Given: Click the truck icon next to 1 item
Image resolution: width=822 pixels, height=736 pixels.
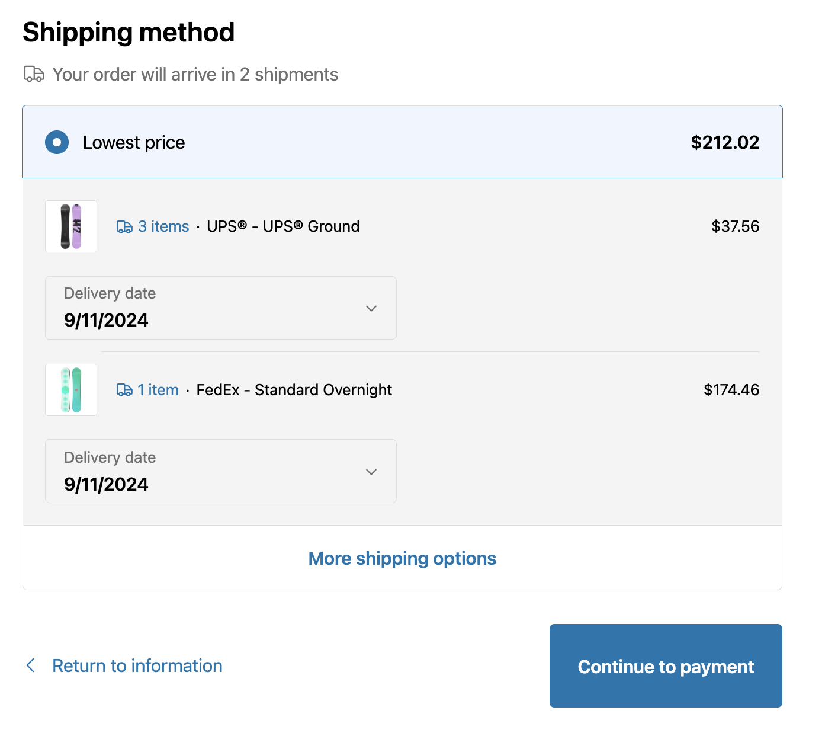Looking at the screenshot, I should (x=124, y=390).
